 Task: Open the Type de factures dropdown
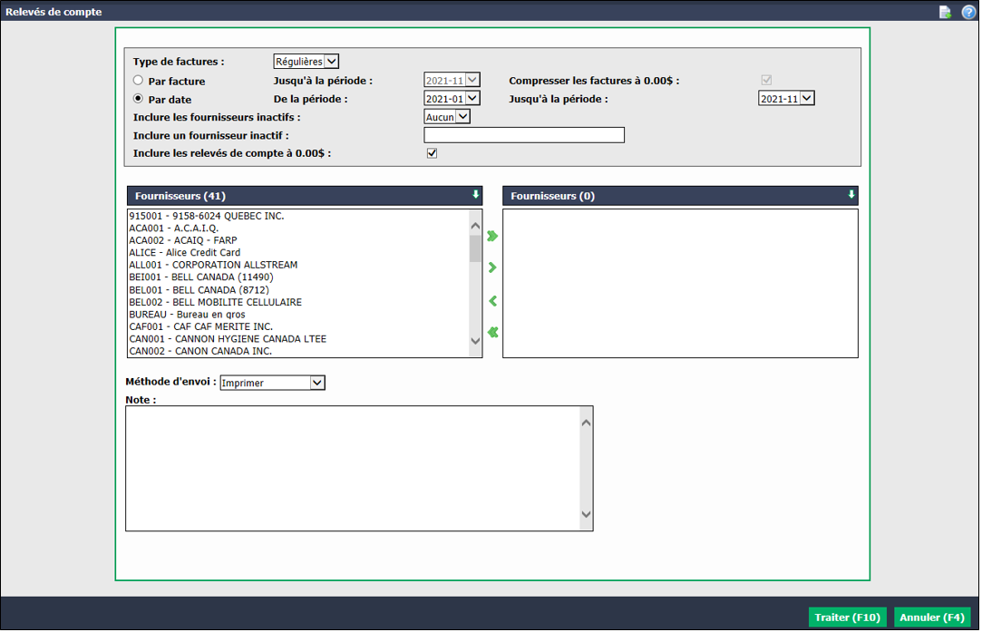click(x=306, y=62)
